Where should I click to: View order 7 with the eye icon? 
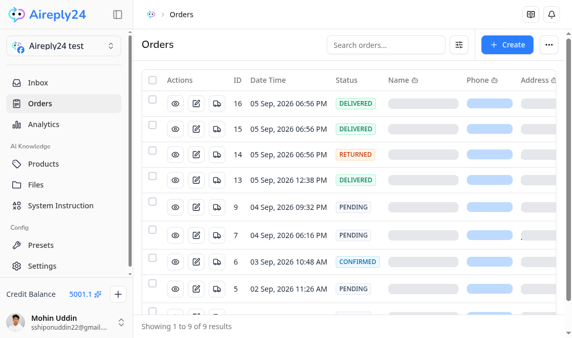pos(175,235)
